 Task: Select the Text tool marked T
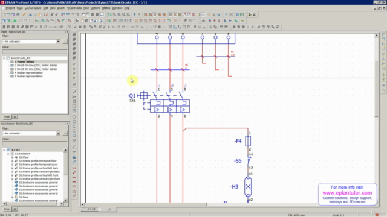[74, 153]
